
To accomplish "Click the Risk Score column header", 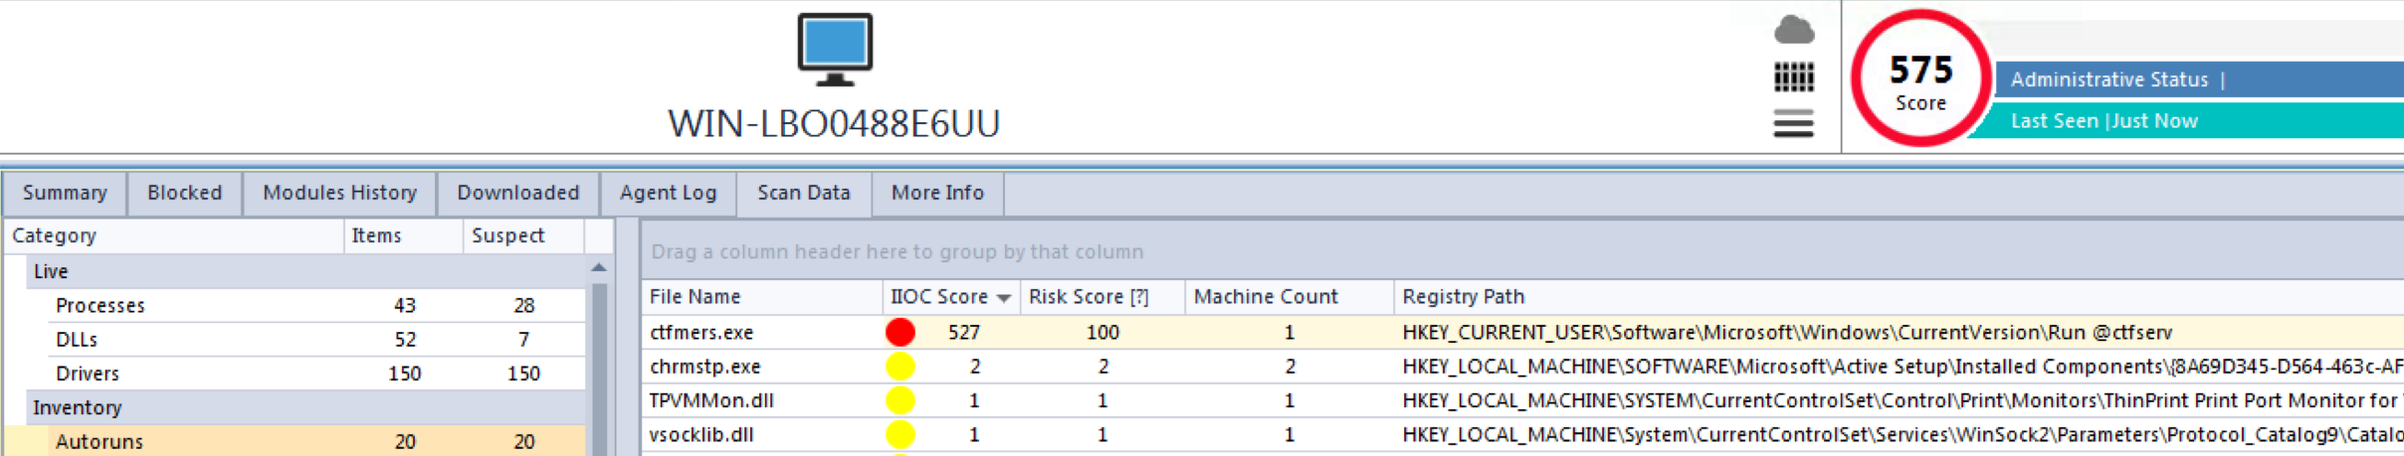I will coord(1088,297).
